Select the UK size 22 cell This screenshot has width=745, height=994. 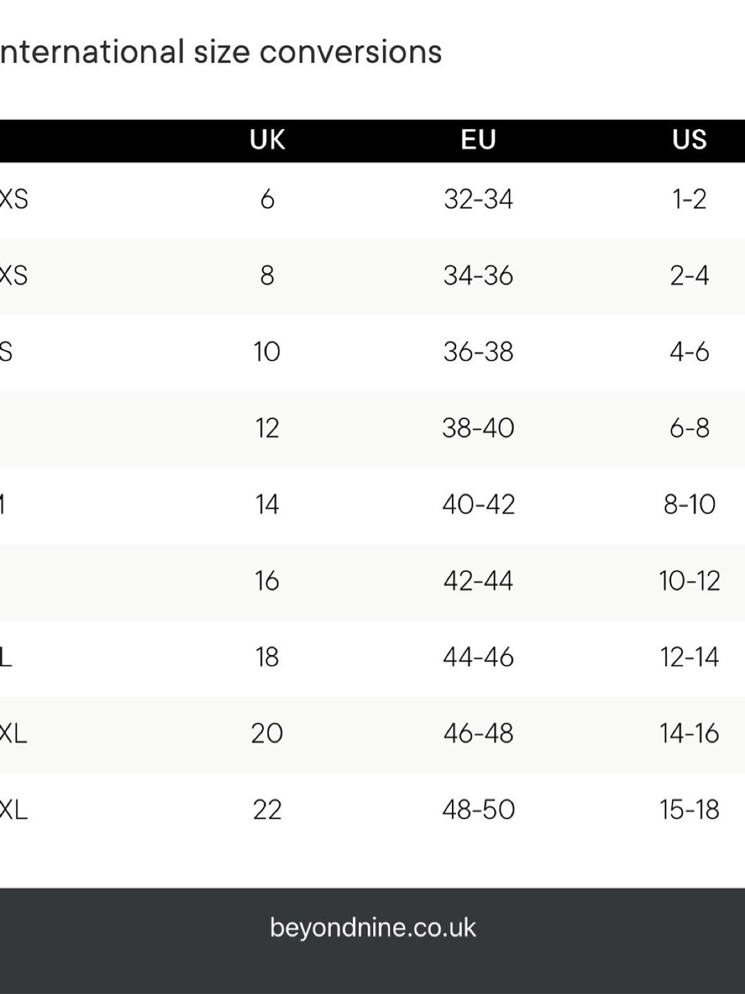click(x=267, y=810)
